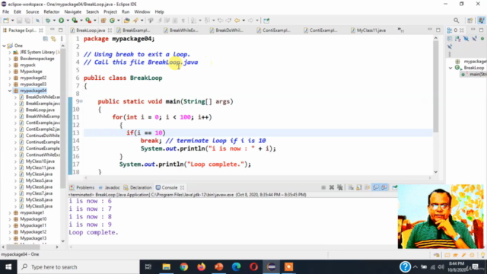
Task: Expand the mypackage03 package
Action: 10,84
